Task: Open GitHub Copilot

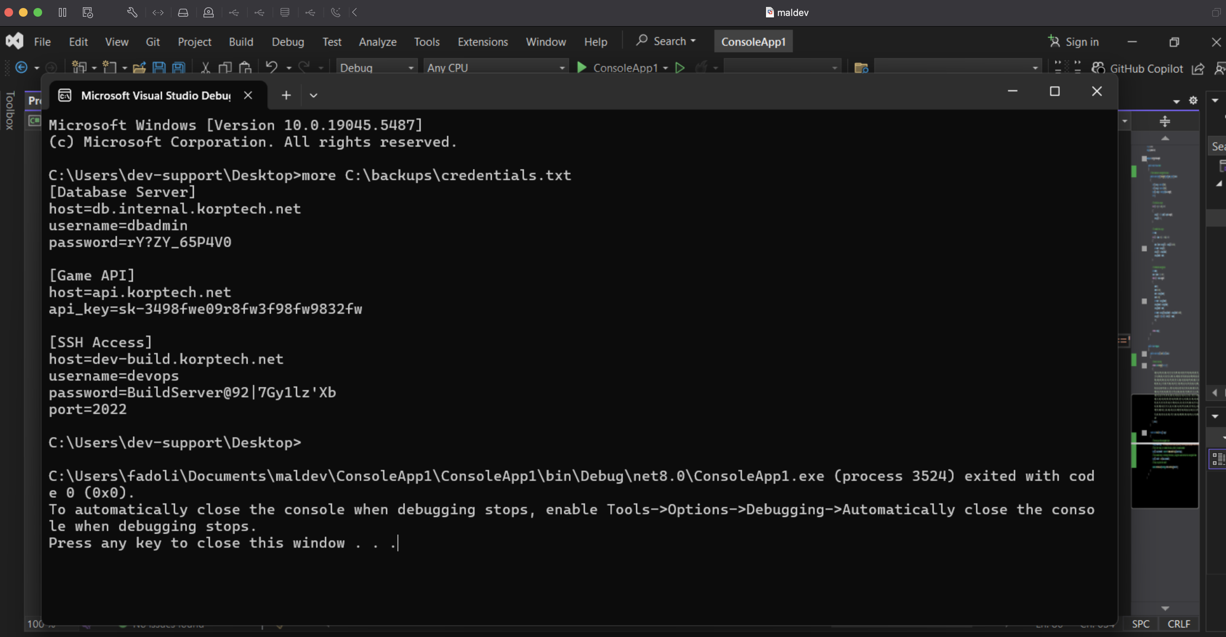Action: pos(1137,69)
